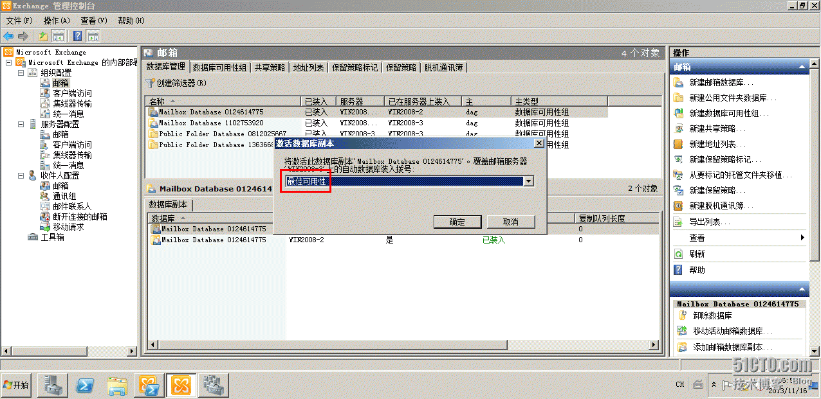Viewport: 821px width, 399px height.
Task: Switch to the 地址列表 tab
Action: (x=308, y=67)
